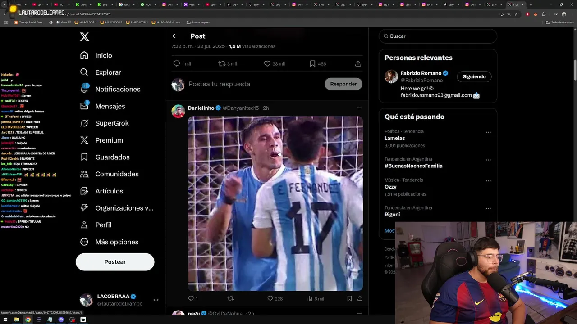Open the Rigoni trend
This screenshot has height=324, width=577.
[x=392, y=215]
